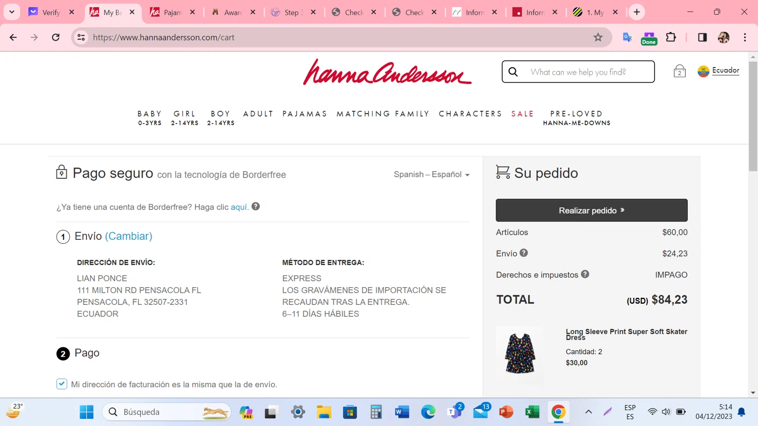Open the PRE-LOVED Hanna-Me-Downs menu
Viewport: 758px width, 426px height.
click(577, 118)
